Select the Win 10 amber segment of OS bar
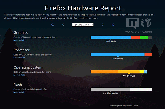Viewport: 165px width, 109px height. (129, 72)
